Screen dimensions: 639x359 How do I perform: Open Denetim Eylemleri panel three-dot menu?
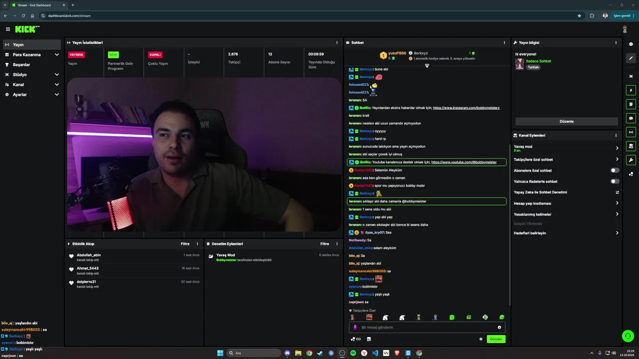pyautogui.click(x=337, y=244)
